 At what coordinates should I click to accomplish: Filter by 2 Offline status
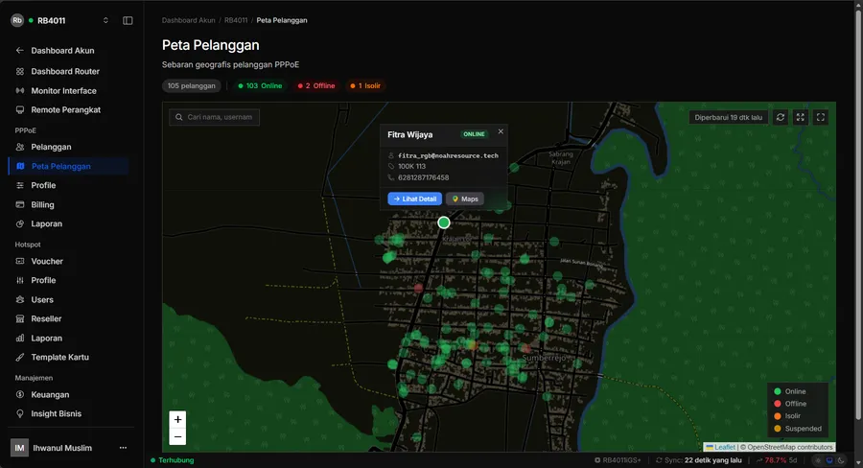coord(316,86)
